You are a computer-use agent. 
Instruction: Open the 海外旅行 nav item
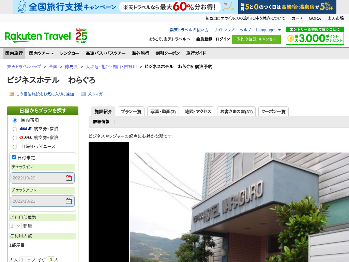(140, 53)
